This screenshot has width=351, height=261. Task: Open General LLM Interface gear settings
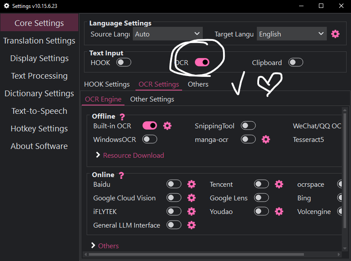pyautogui.click(x=191, y=225)
